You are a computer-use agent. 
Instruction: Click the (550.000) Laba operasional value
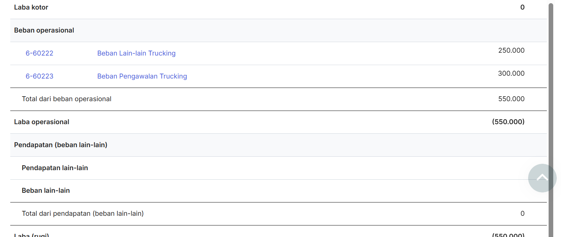pos(508,122)
